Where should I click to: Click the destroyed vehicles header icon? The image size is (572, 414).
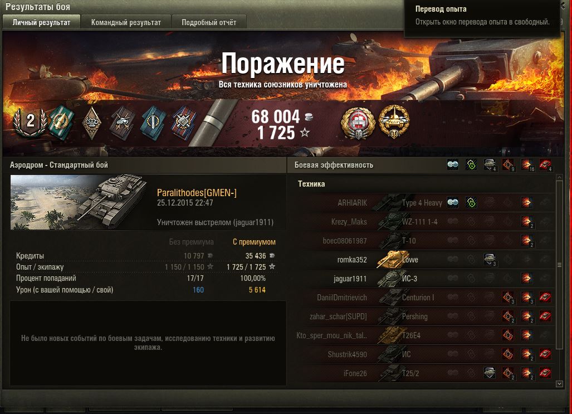545,165
